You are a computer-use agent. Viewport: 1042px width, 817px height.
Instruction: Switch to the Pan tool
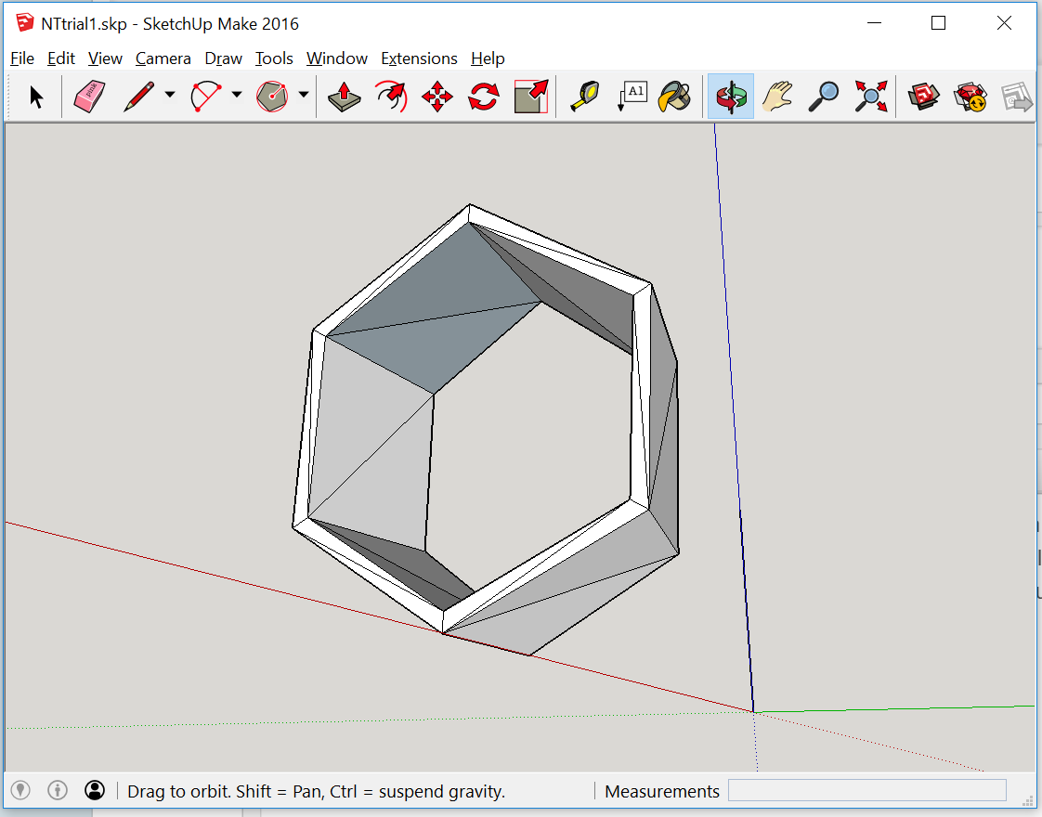click(777, 96)
